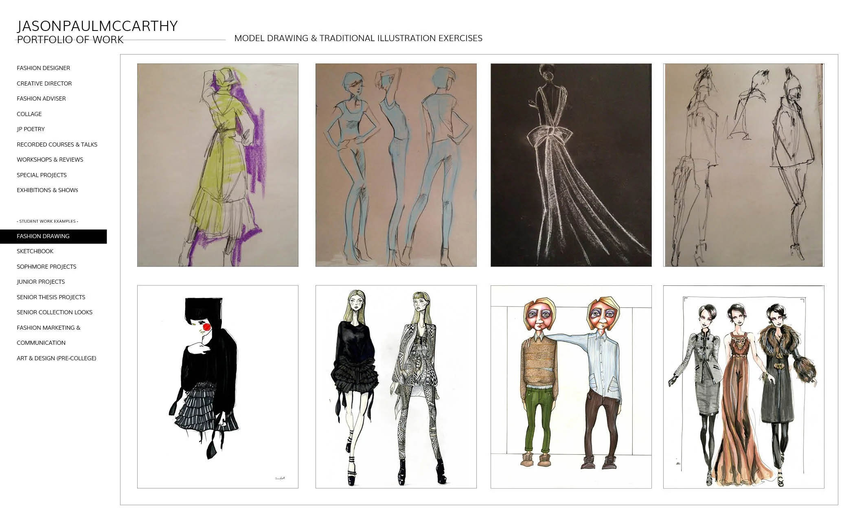This screenshot has height=519, width=855.
Task: Open the Fashion Designer menu item
Action: point(43,68)
